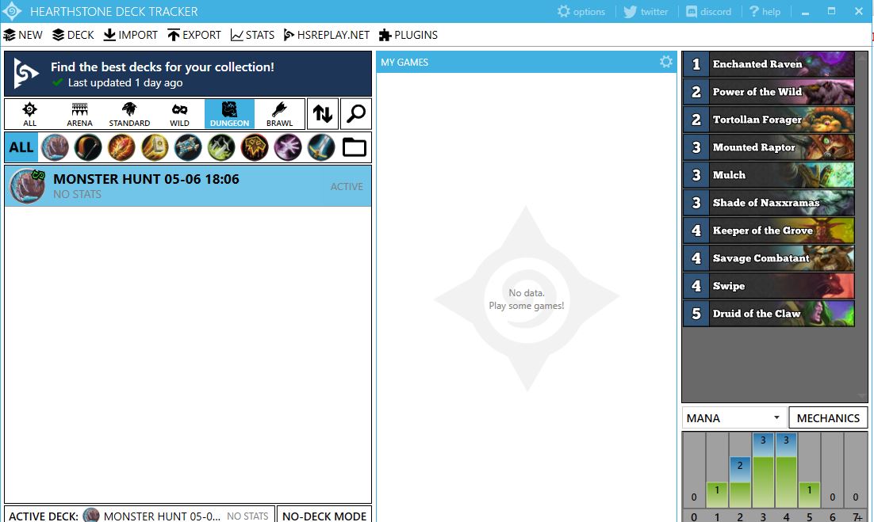Viewport: 874px width, 522px height.
Task: Expand the MANA chart type dropdown
Action: point(734,418)
